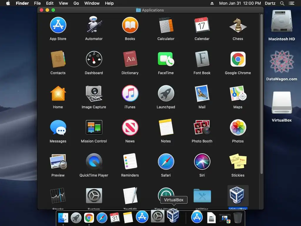Open System Preferences from the Dock
Viewport: 301px width, 226px height.
[158, 216]
